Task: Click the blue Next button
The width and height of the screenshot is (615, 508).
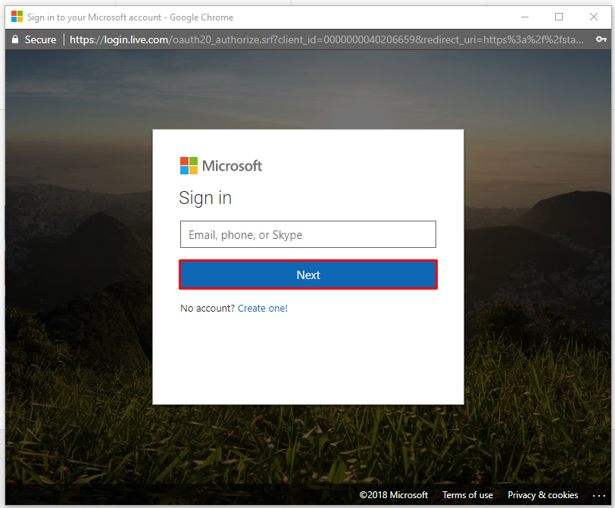Action: [x=308, y=274]
